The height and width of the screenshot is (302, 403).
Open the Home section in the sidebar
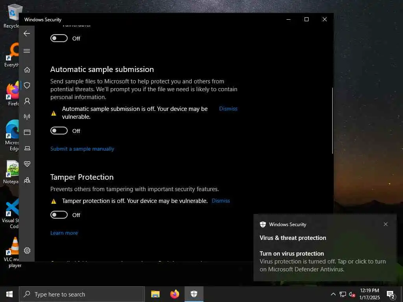click(x=27, y=70)
